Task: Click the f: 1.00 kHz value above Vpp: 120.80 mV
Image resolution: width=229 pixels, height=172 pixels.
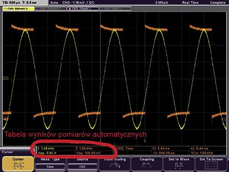Action: click(84, 148)
